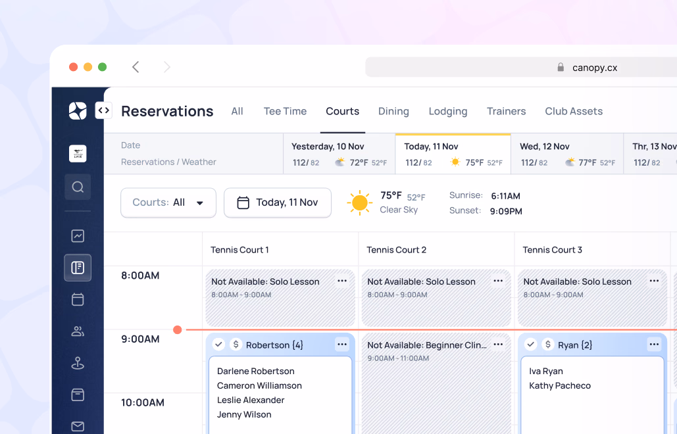This screenshot has width=677, height=434.
Task: Switch to the Dining tab
Action: pyautogui.click(x=393, y=111)
